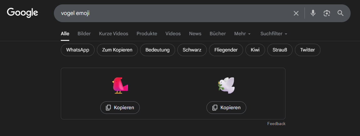
Task: Select the Zum Kopieren suggestion chip
Action: tap(117, 50)
